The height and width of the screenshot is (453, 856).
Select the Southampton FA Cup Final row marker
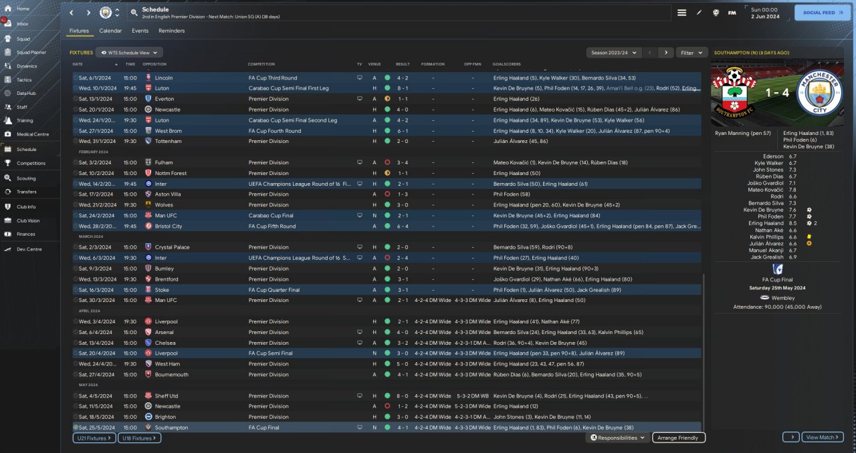(x=76, y=428)
